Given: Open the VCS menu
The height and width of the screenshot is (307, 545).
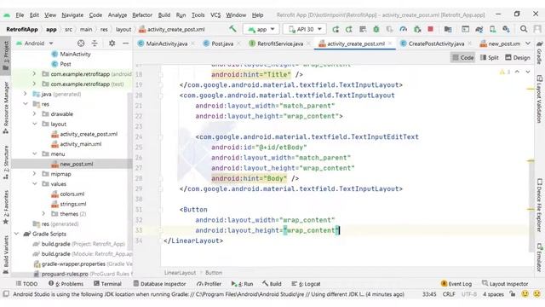Looking at the screenshot, I should (215, 15).
